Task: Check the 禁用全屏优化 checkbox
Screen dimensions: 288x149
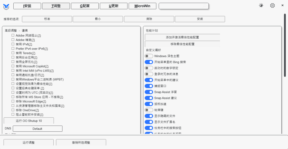Action: [x=13, y=61]
